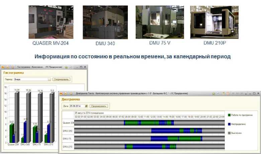Click the Диаграмма heading

tap(71, 99)
